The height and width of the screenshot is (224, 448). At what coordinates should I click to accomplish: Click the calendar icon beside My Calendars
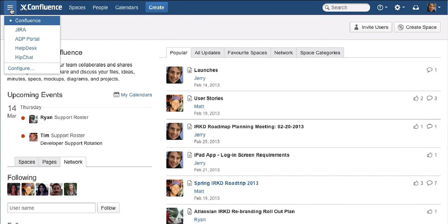(116, 95)
